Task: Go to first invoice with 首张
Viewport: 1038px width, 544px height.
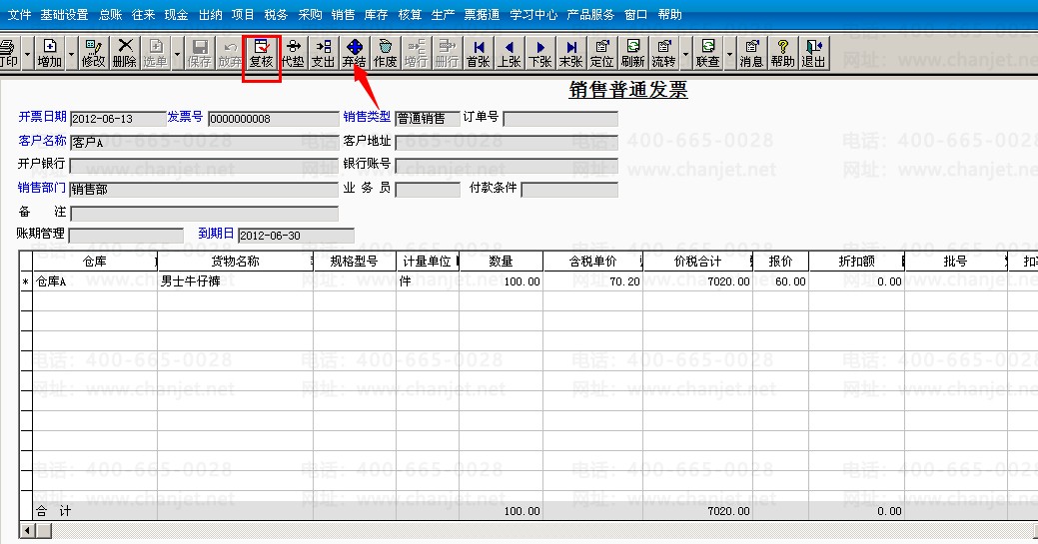Action: [478, 53]
